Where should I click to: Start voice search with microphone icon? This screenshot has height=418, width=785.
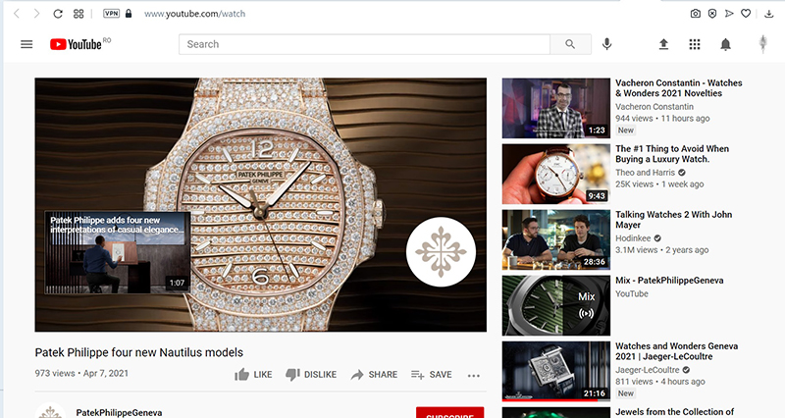point(607,44)
